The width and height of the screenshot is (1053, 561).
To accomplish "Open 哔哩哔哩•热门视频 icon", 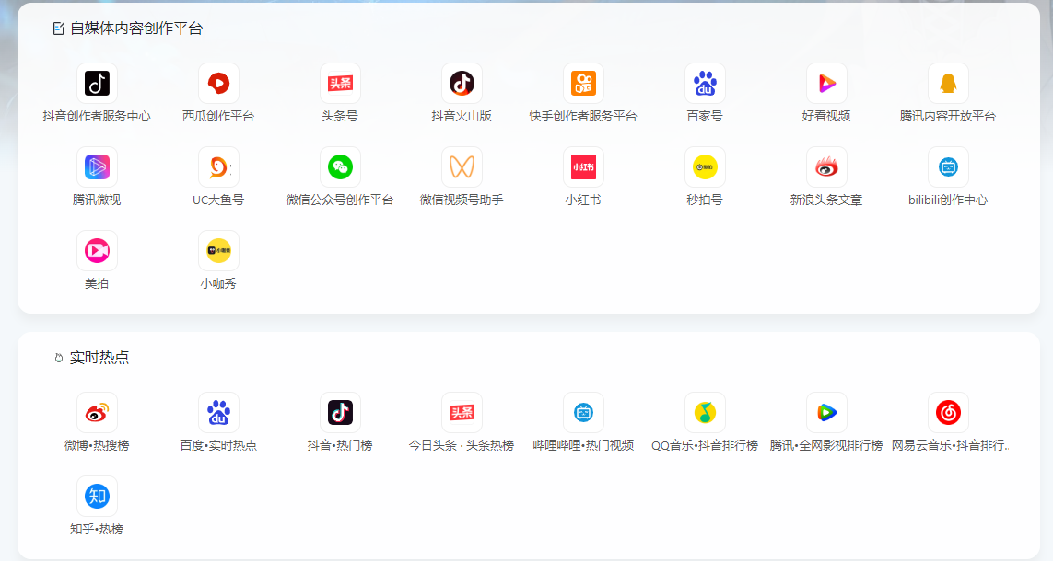I will [583, 412].
